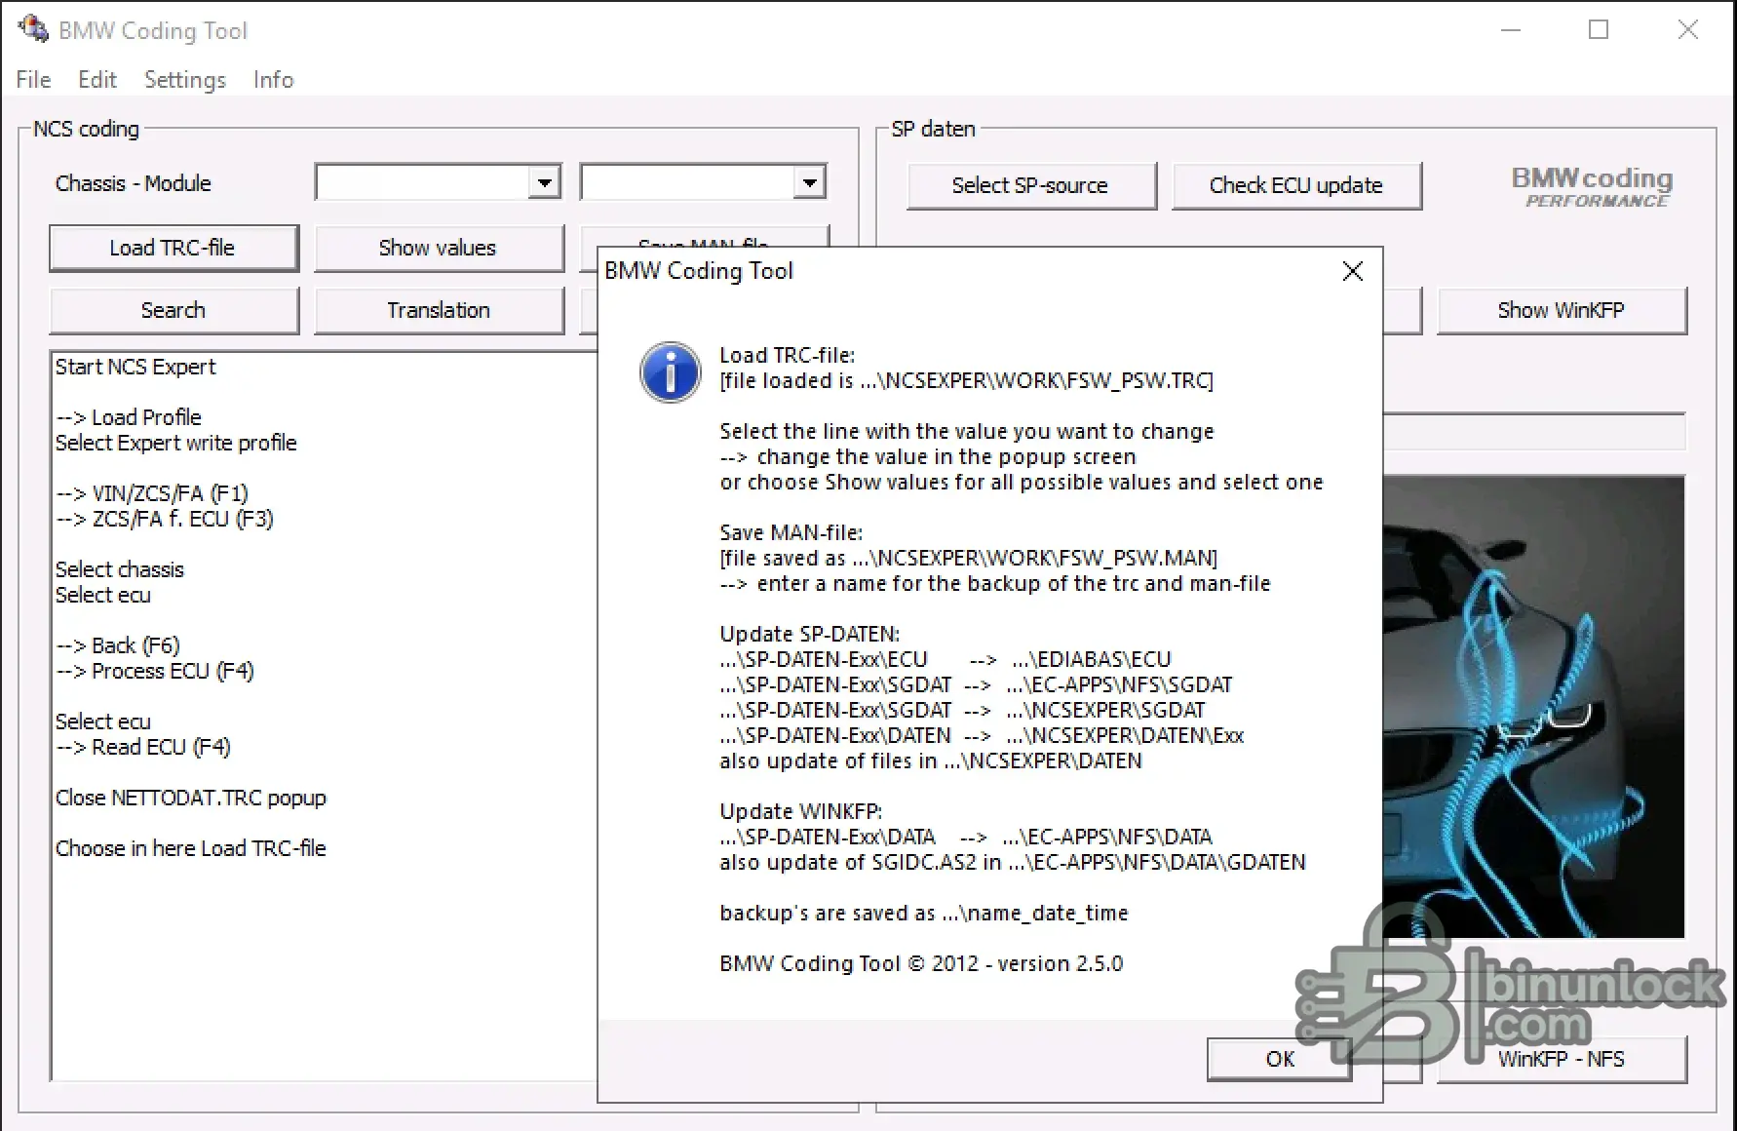This screenshot has width=1737, height=1131.
Task: Open the Info menu
Action: tap(273, 80)
